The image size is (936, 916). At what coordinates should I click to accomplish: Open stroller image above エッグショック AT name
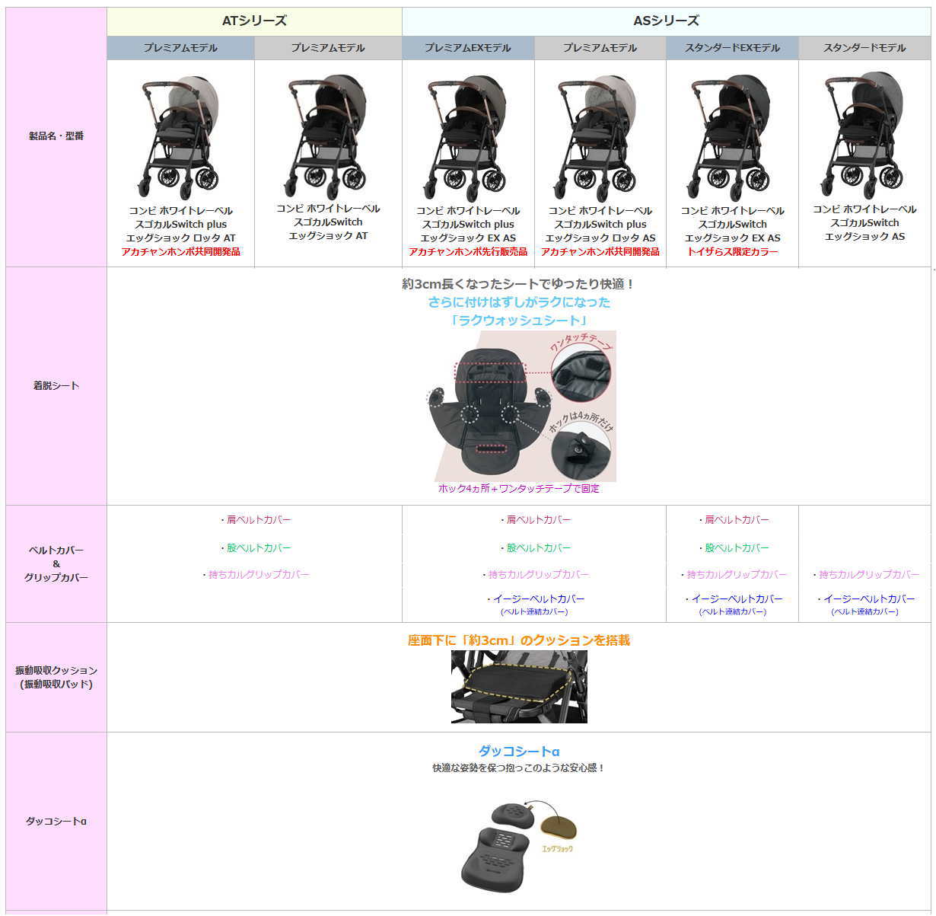click(x=328, y=136)
